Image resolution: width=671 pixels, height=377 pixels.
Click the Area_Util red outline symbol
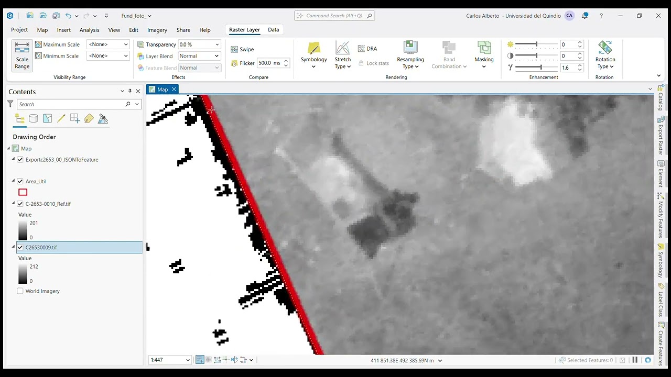click(x=23, y=192)
